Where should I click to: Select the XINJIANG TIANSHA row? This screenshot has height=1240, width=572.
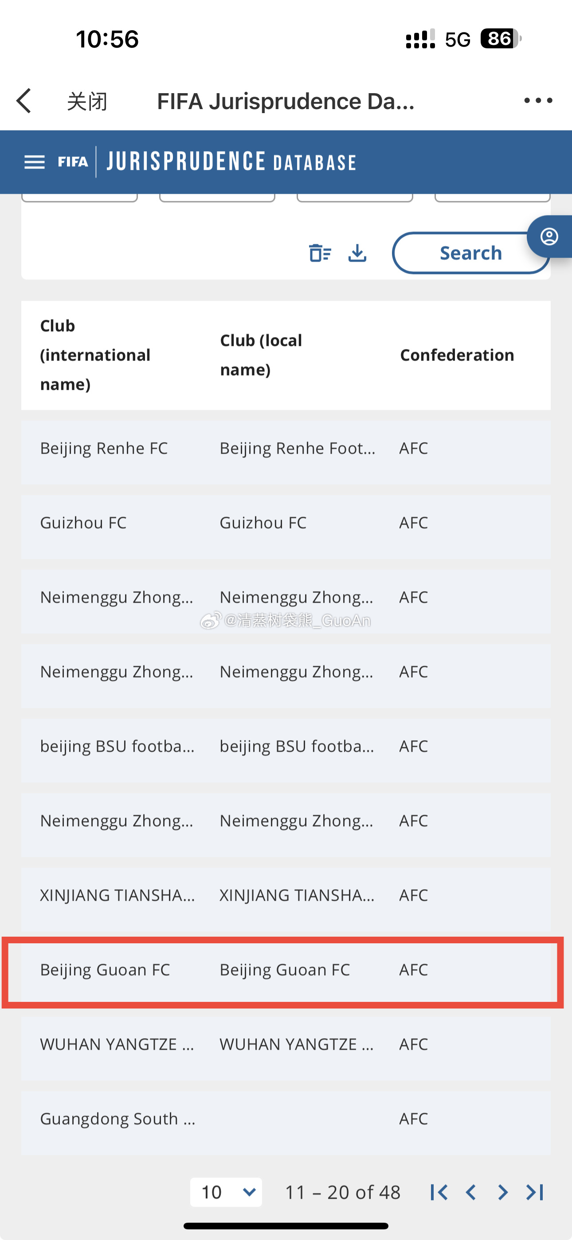(286, 895)
